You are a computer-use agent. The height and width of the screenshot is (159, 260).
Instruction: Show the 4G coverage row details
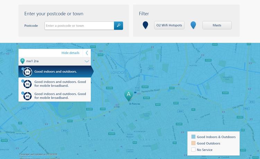pos(60,96)
